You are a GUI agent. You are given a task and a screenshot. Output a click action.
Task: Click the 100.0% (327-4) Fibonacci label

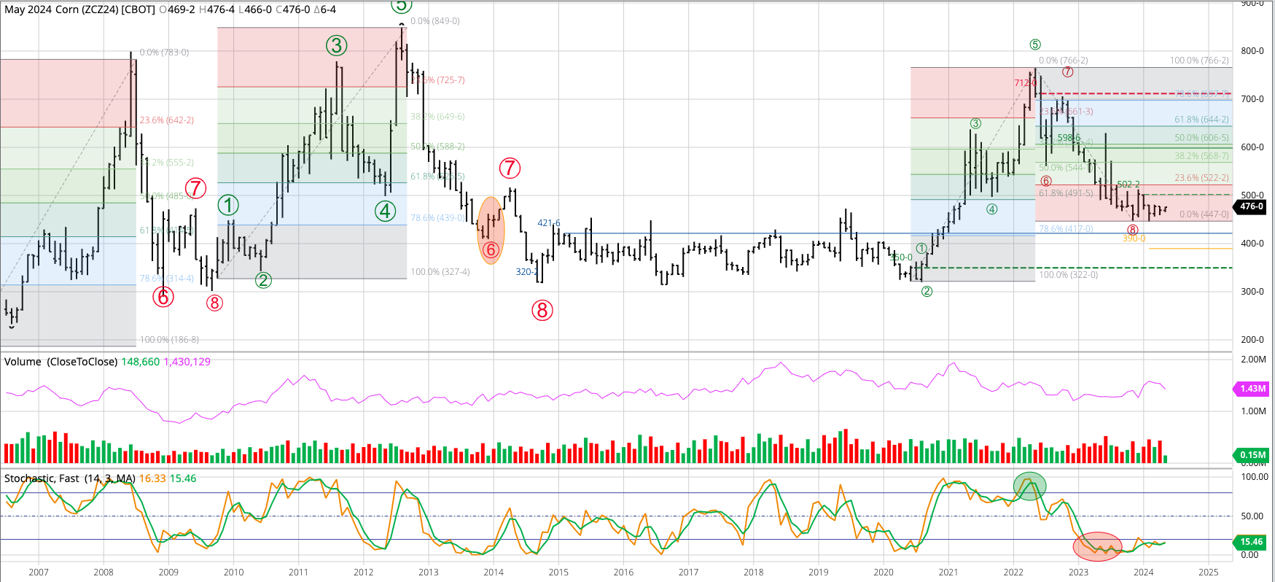point(440,272)
